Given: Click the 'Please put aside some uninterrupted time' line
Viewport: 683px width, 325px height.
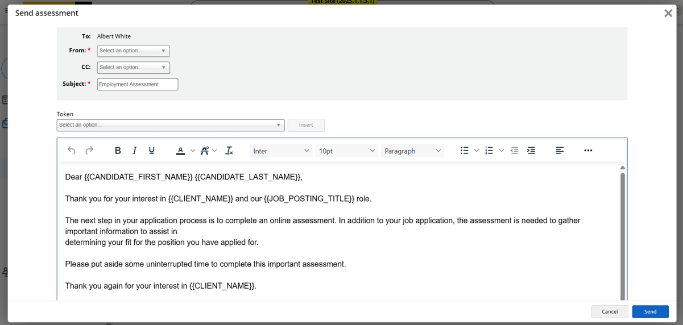Looking at the screenshot, I should click(x=205, y=264).
